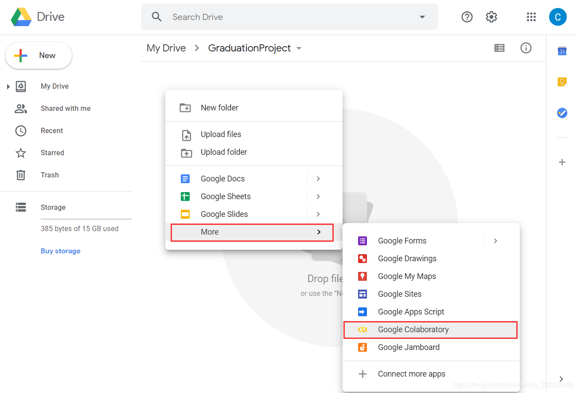
Task: Open the Trash section
Action: point(50,175)
